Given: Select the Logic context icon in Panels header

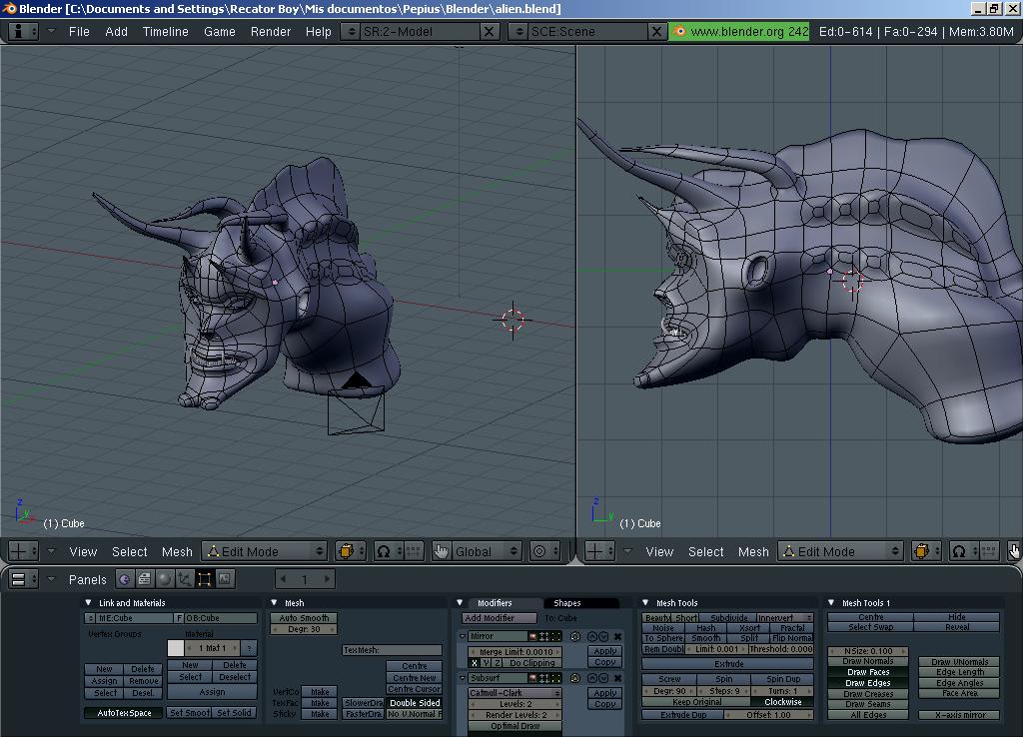Looking at the screenshot, I should 125,579.
